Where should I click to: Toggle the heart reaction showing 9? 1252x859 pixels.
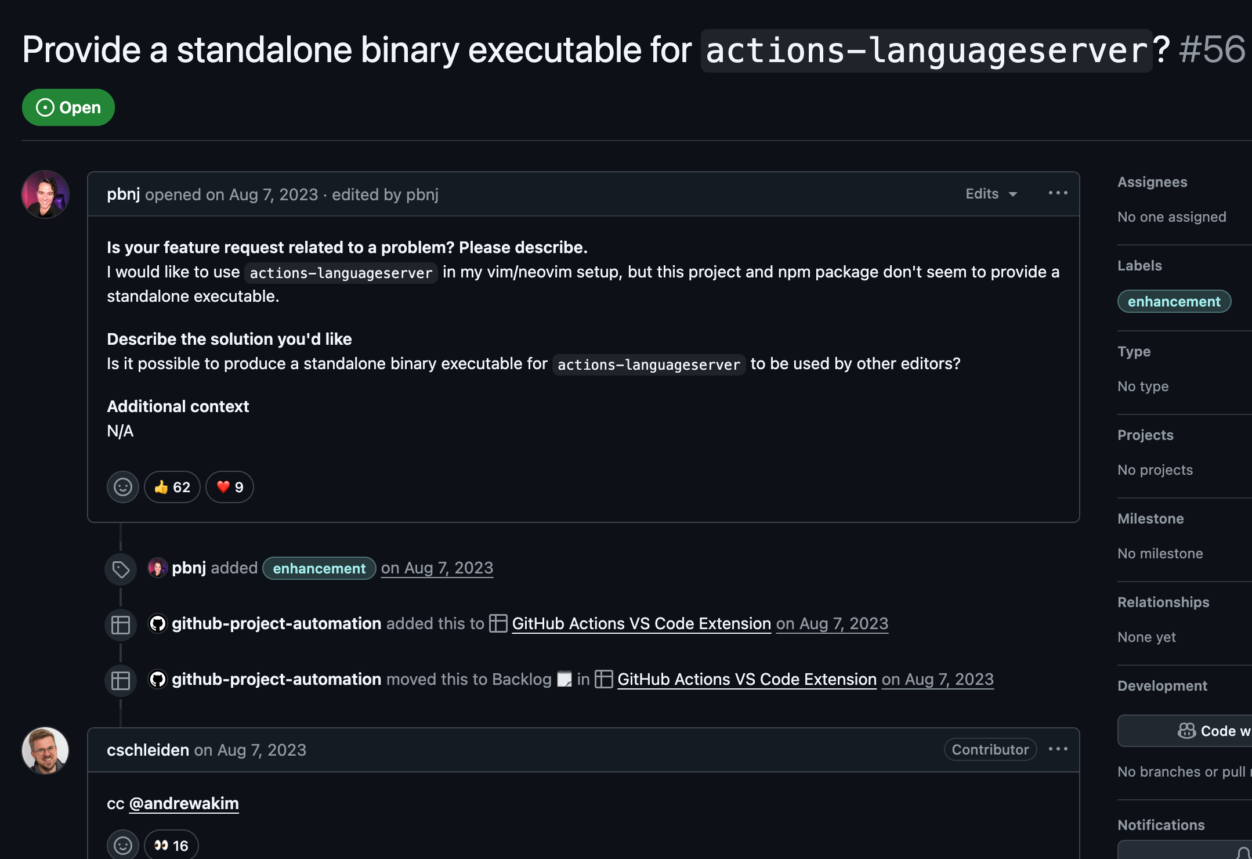pos(230,487)
